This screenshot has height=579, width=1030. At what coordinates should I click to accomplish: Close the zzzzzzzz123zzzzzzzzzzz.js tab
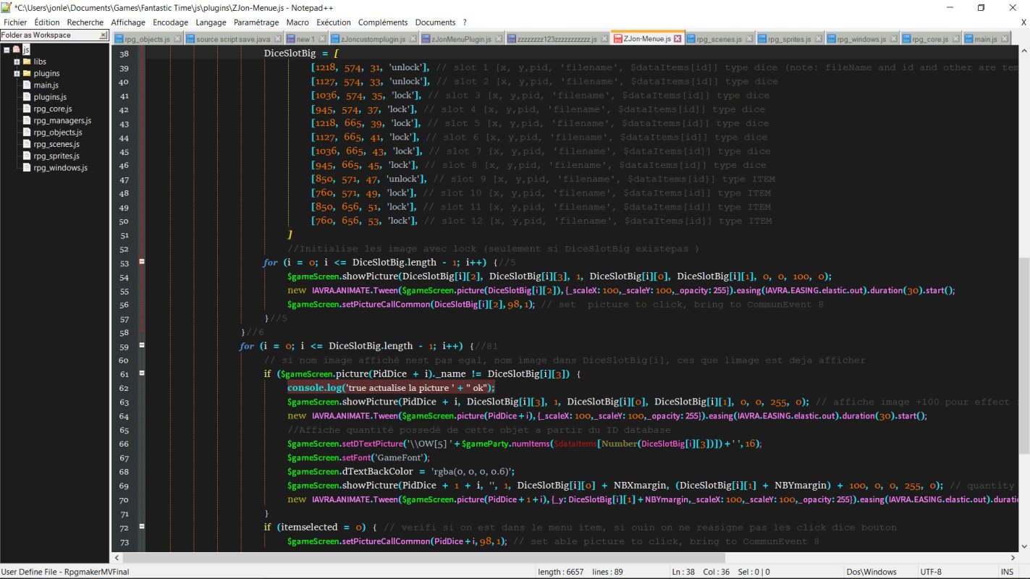pos(605,39)
